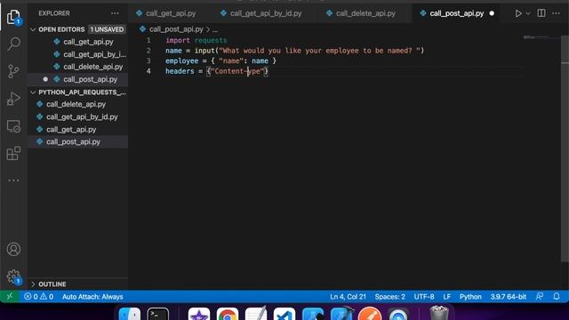Viewport: 569px width, 320px height.
Task: Close the unsaved call_post_api.py tab dot
Action: (x=492, y=13)
